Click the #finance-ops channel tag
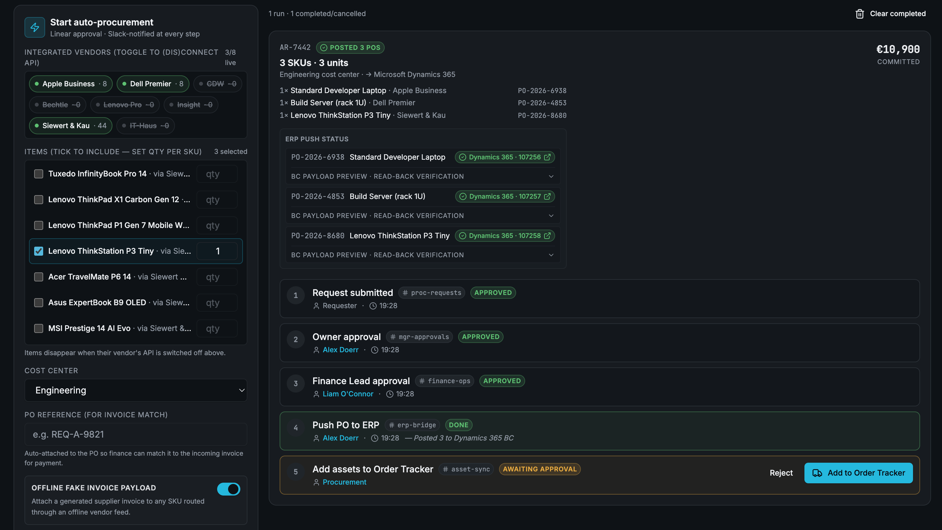 pos(445,381)
